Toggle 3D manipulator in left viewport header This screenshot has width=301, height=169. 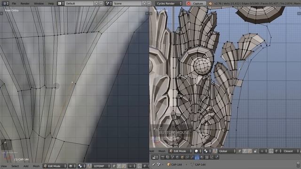coord(89,166)
